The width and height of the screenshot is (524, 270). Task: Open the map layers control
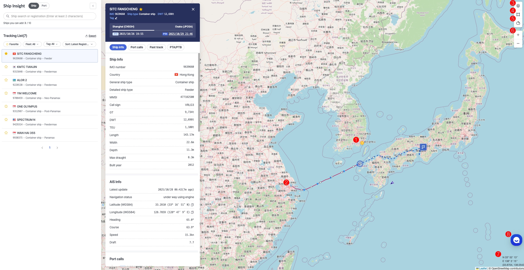pyautogui.click(x=518, y=6)
